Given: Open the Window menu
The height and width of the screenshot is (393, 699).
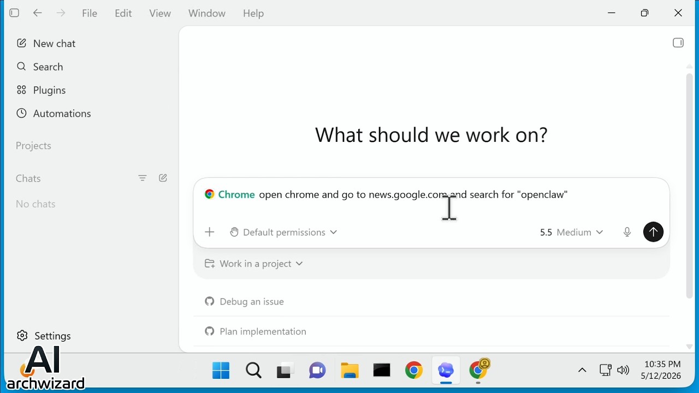Looking at the screenshot, I should [x=207, y=14].
